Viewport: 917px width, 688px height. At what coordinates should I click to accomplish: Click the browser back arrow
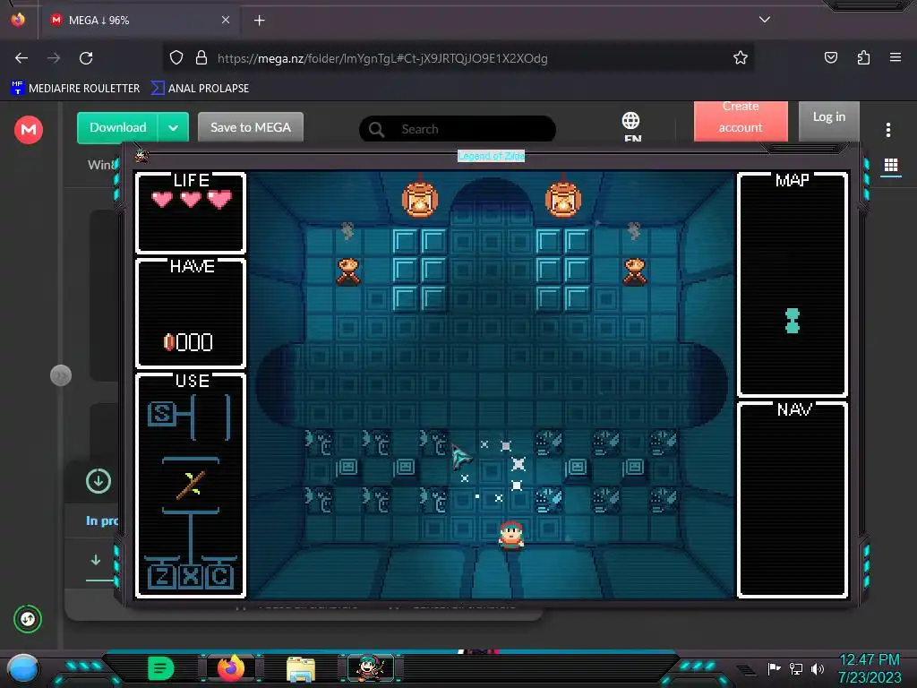coord(21,58)
